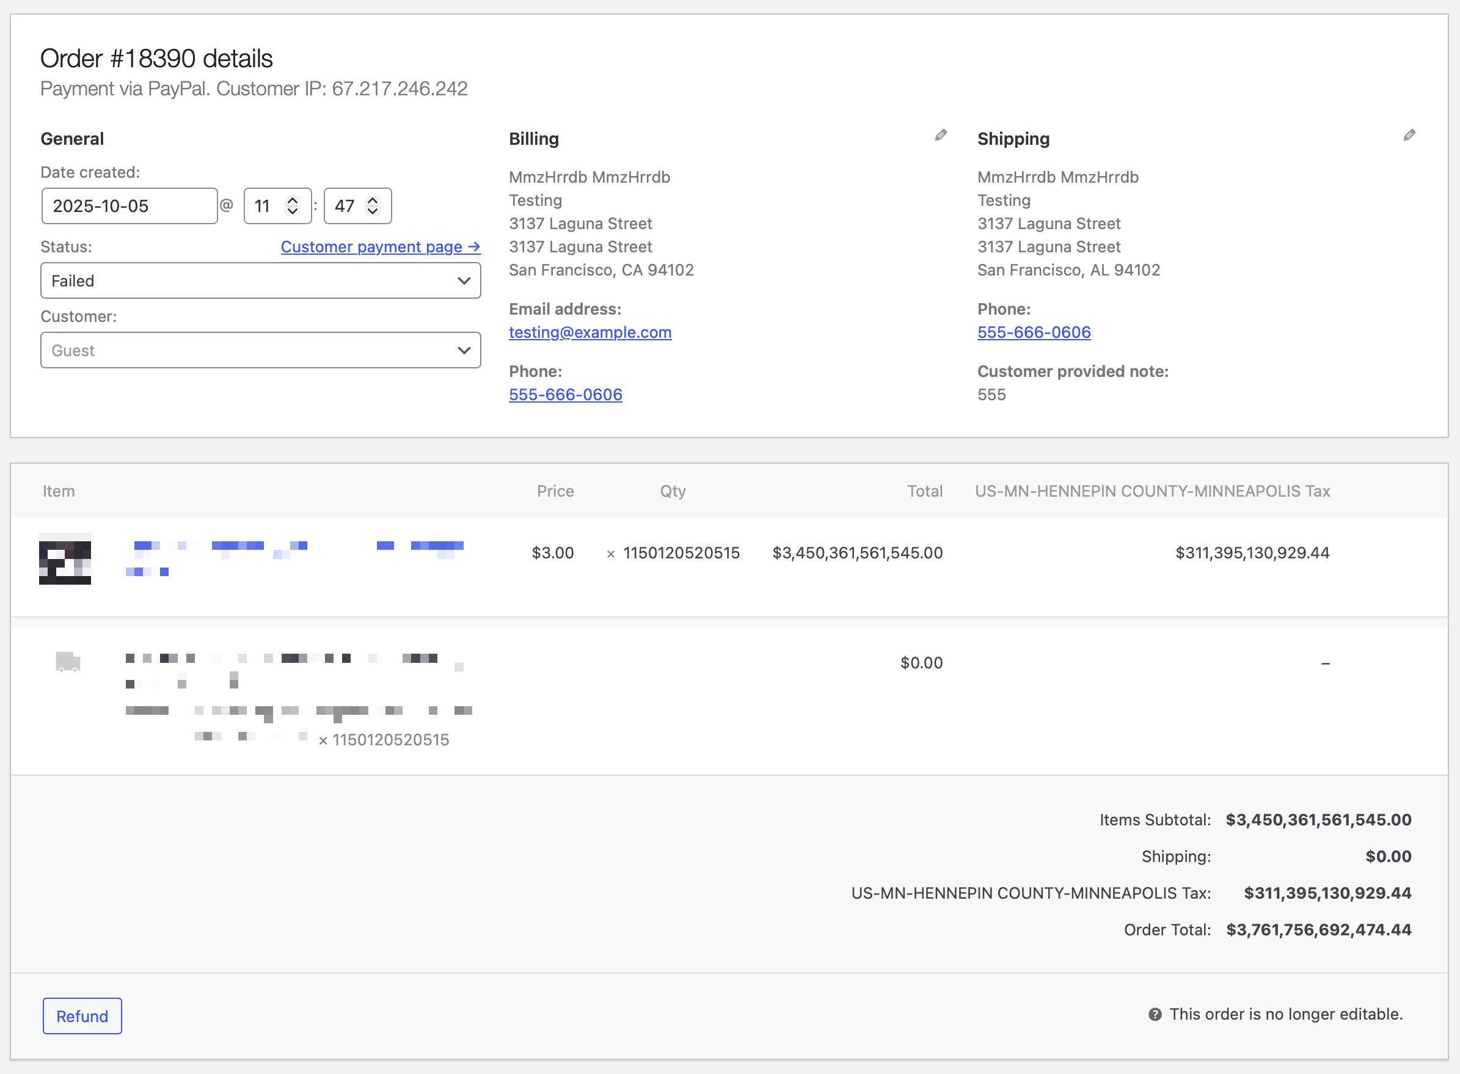
Task: Click the testing@example.com email link
Action: 589,332
